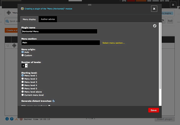Click the orange PDF icon in the footer
Image resolution: width=180 pixels, height=125 pixels.
point(16,119)
